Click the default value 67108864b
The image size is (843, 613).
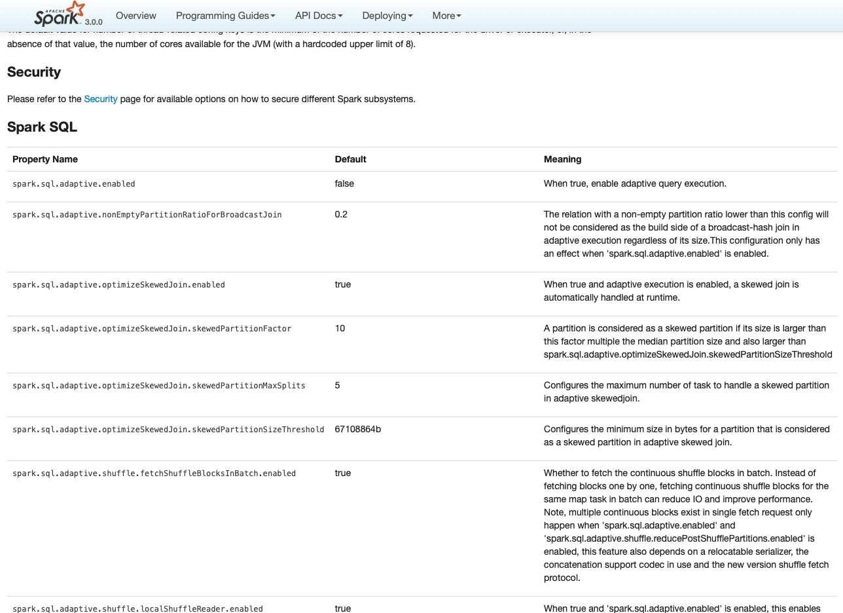(x=358, y=429)
